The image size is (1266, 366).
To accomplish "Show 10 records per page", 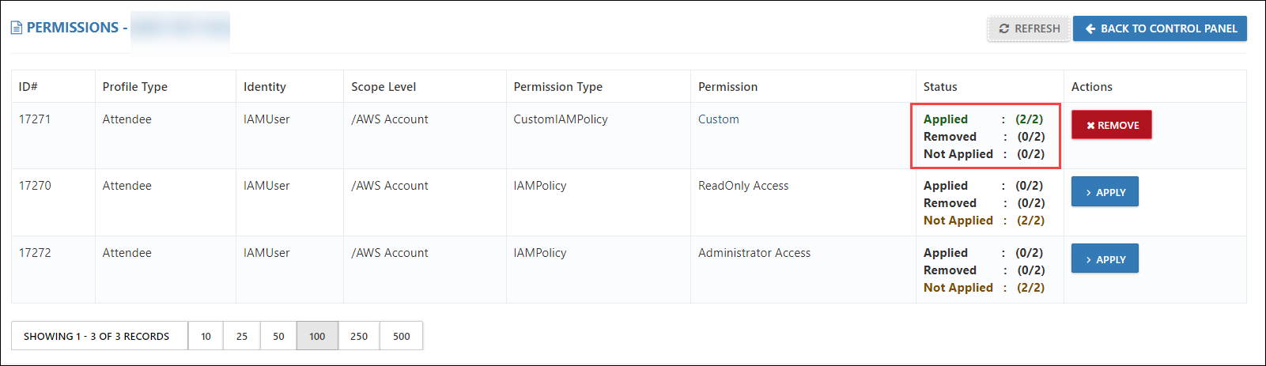I will click(206, 336).
